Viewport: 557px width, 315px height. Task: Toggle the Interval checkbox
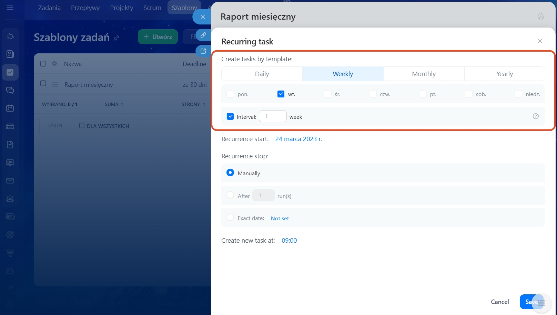[230, 117]
